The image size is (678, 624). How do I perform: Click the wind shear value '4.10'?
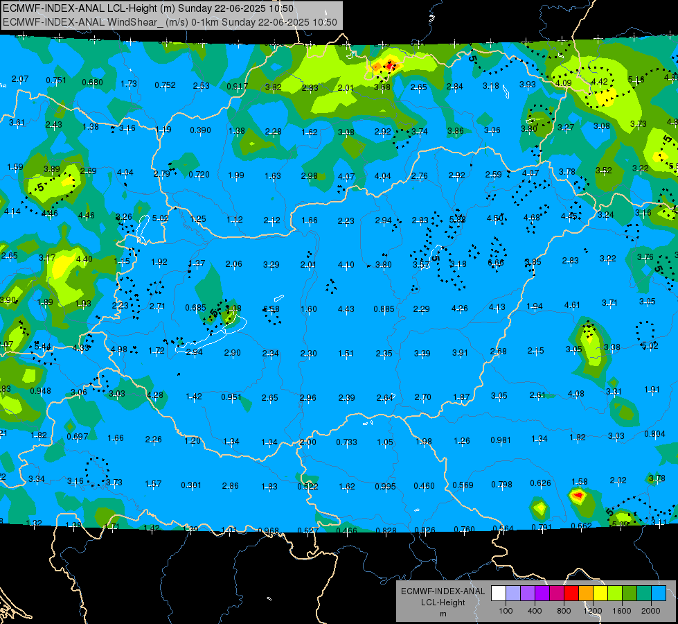[x=346, y=264]
